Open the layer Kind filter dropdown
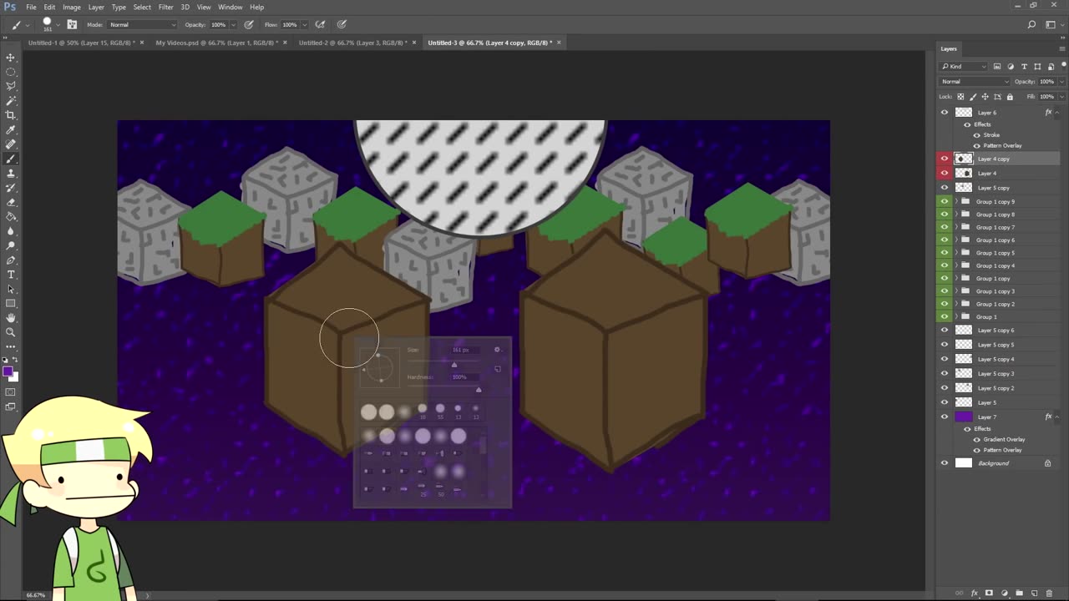The height and width of the screenshot is (601, 1069). tap(964, 66)
